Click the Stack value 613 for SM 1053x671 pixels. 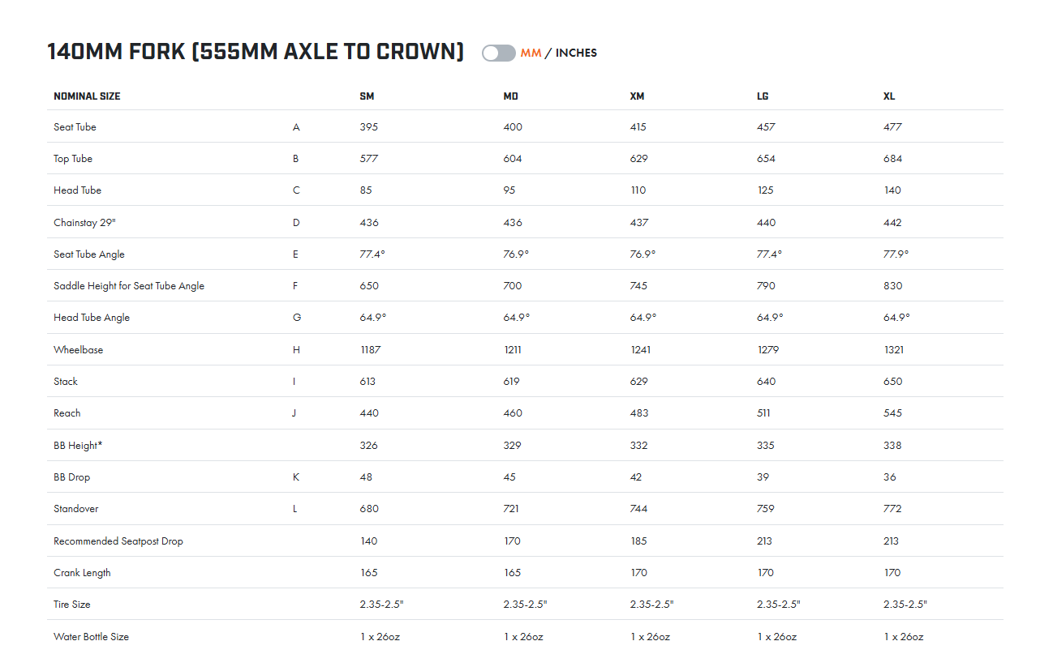[368, 382]
